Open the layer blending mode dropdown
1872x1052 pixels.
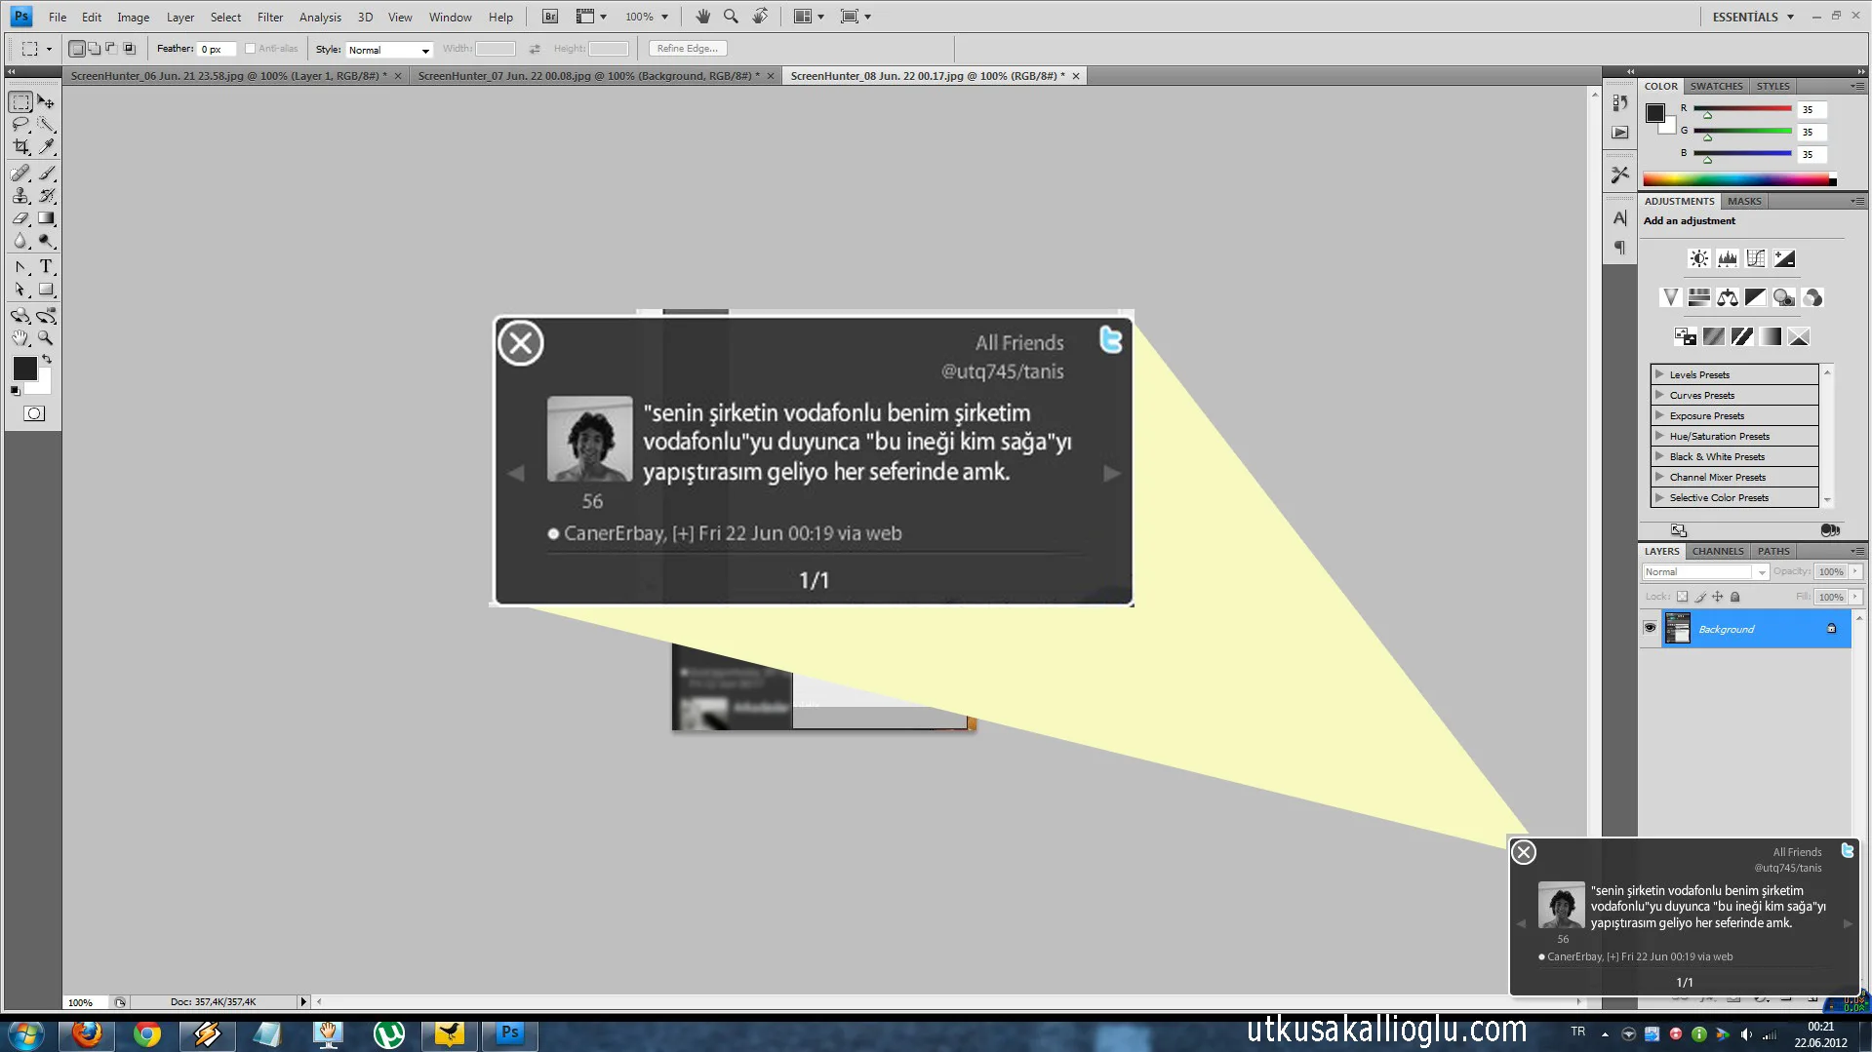click(1705, 572)
